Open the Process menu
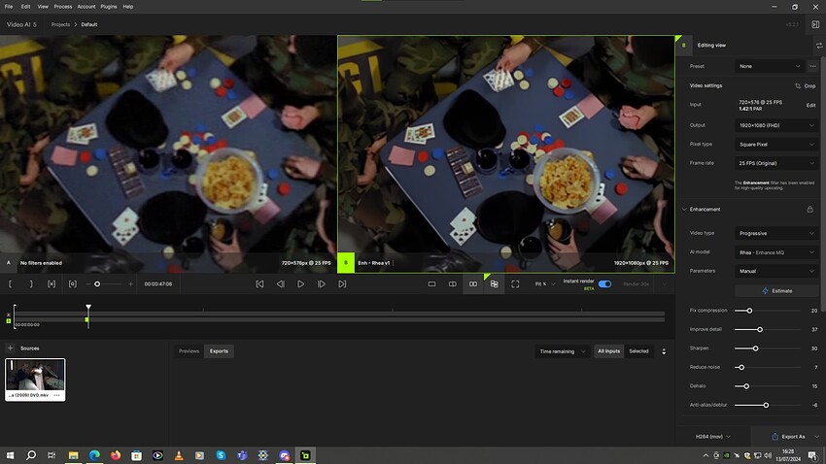This screenshot has height=464, width=826. coord(62,6)
